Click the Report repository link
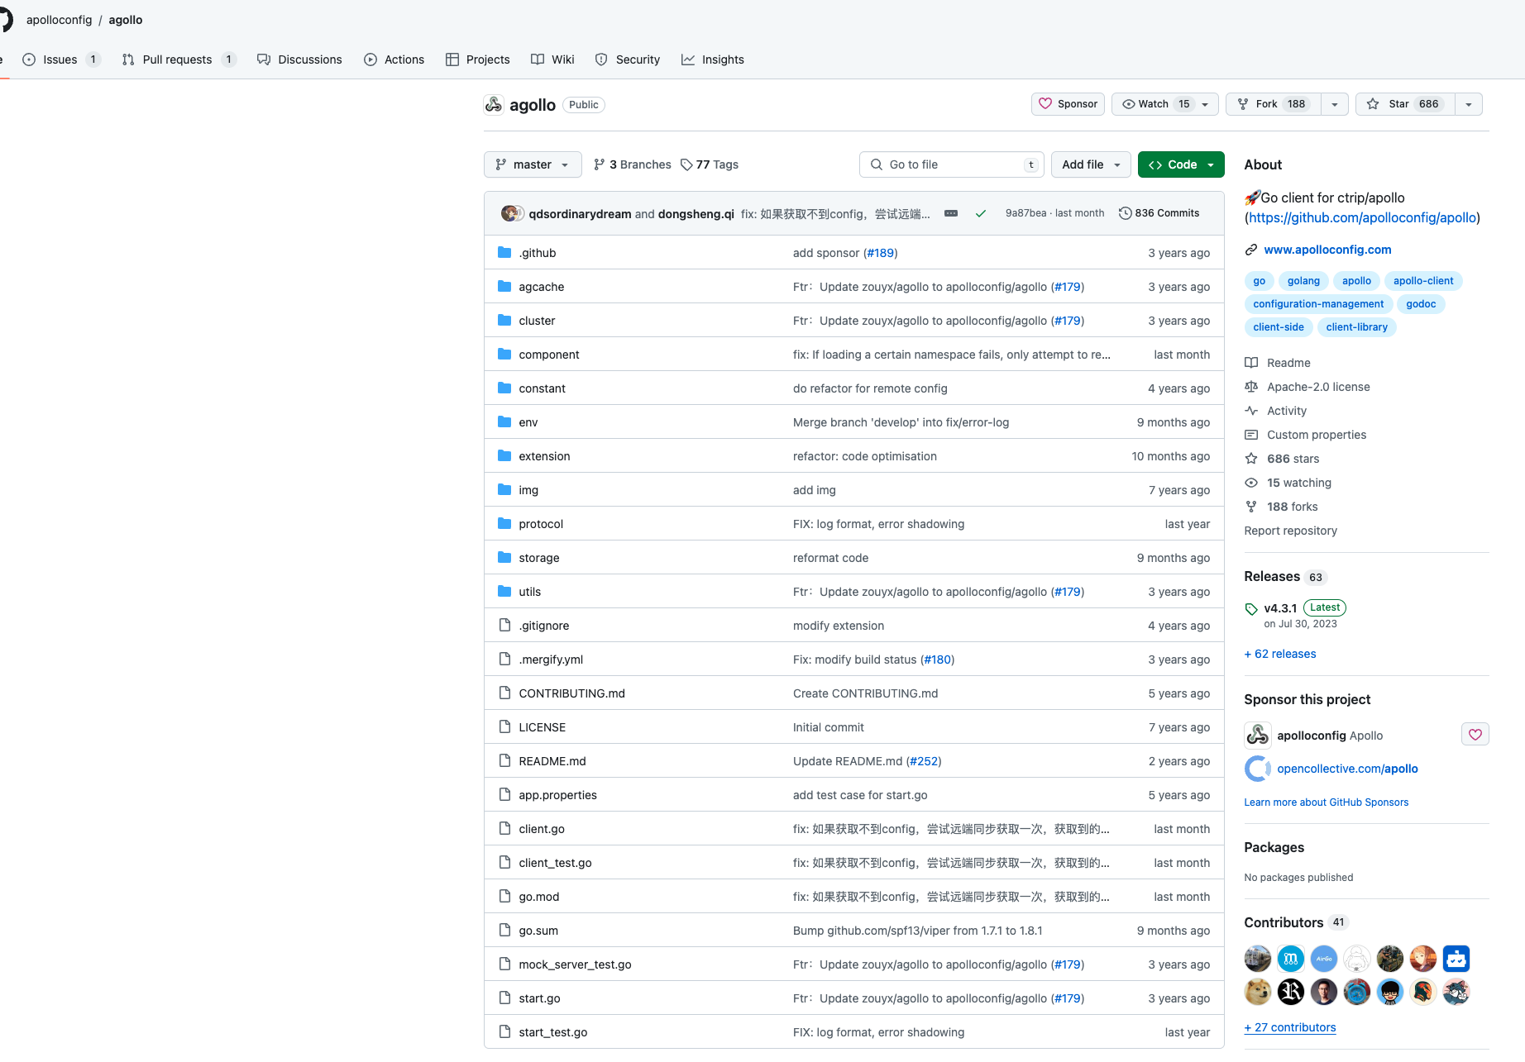1525x1062 pixels. tap(1290, 531)
